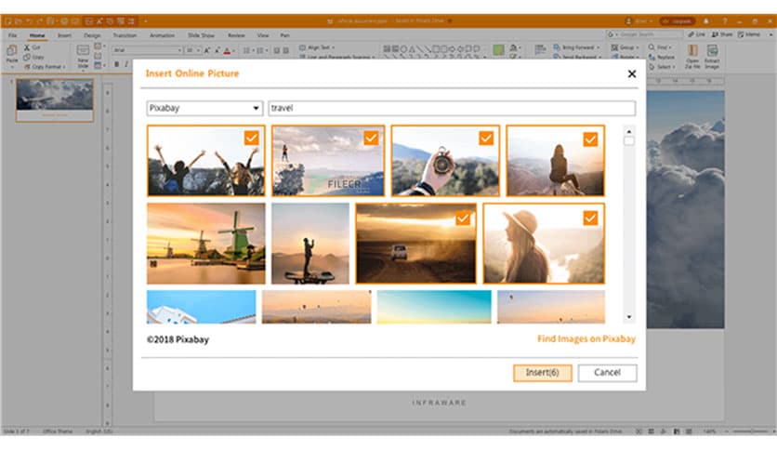777x450 pixels.
Task: Click the Extract Image icon
Action: click(x=712, y=50)
